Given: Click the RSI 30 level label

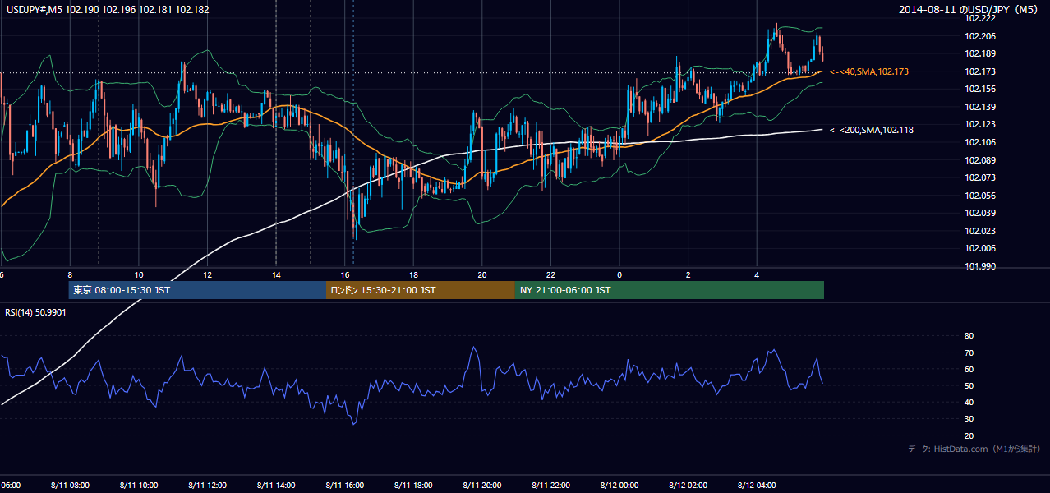Looking at the screenshot, I should (x=969, y=419).
